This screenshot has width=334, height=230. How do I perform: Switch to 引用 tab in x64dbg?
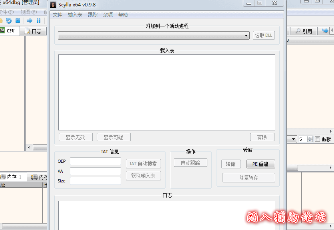304,31
